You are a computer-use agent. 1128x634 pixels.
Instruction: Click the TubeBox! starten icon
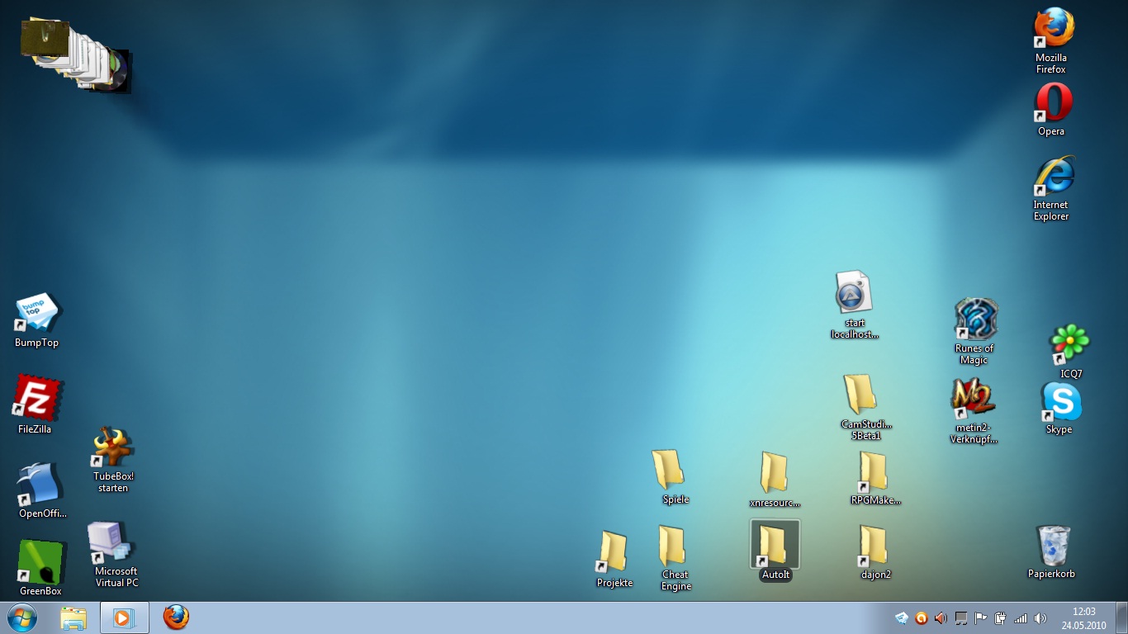pyautogui.click(x=113, y=447)
